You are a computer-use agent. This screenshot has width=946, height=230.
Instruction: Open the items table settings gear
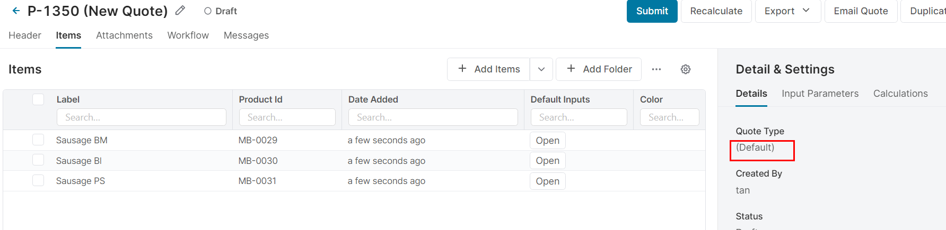[x=686, y=69]
